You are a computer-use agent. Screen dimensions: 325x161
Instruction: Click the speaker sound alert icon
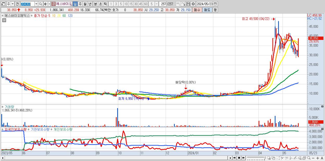(46, 4)
